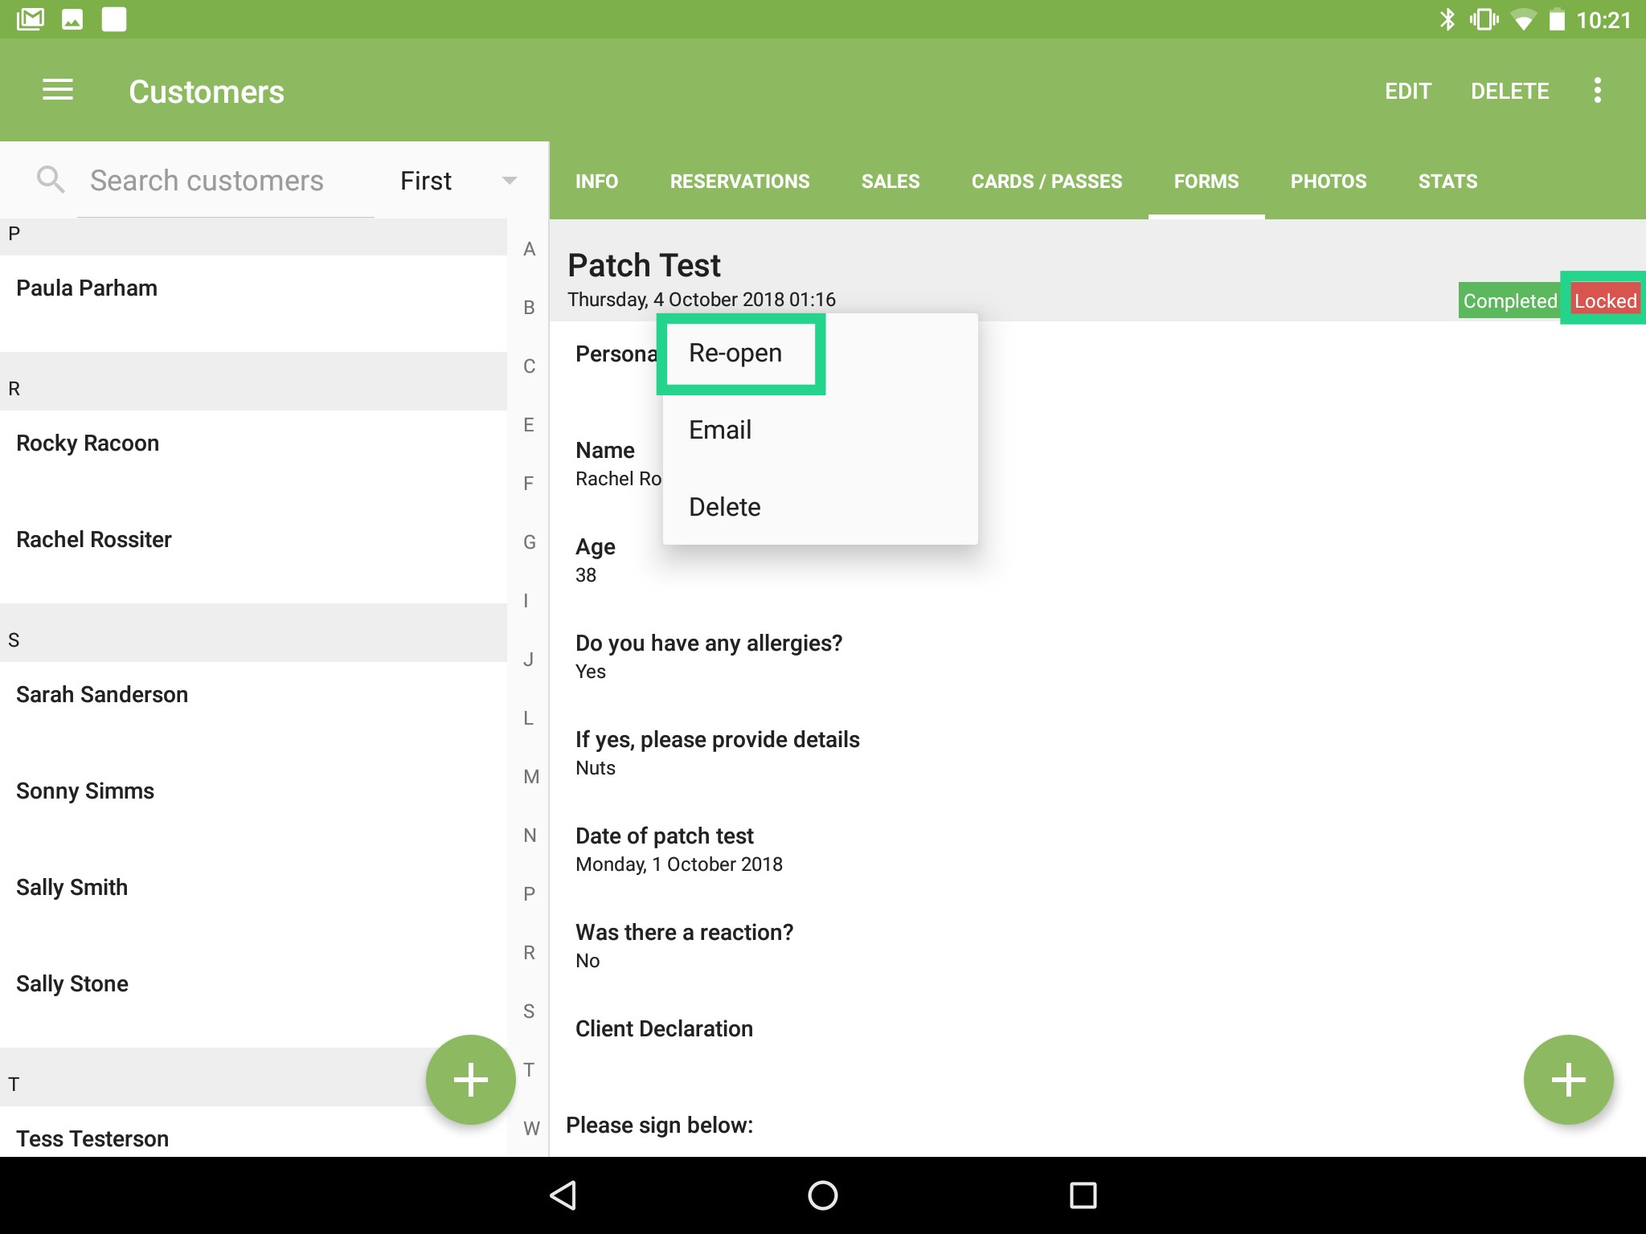Select customer Rachel Rossiter

(x=253, y=554)
